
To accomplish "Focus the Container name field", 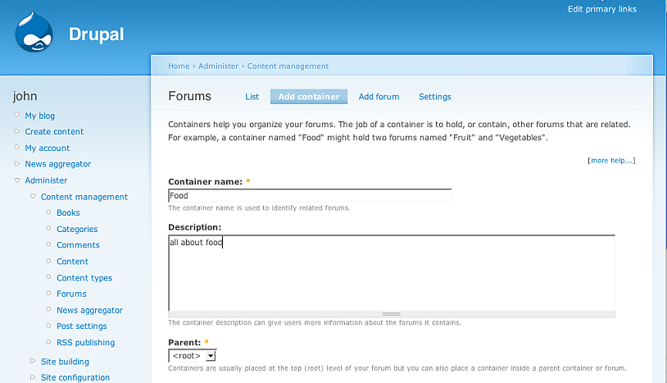I will click(x=310, y=196).
